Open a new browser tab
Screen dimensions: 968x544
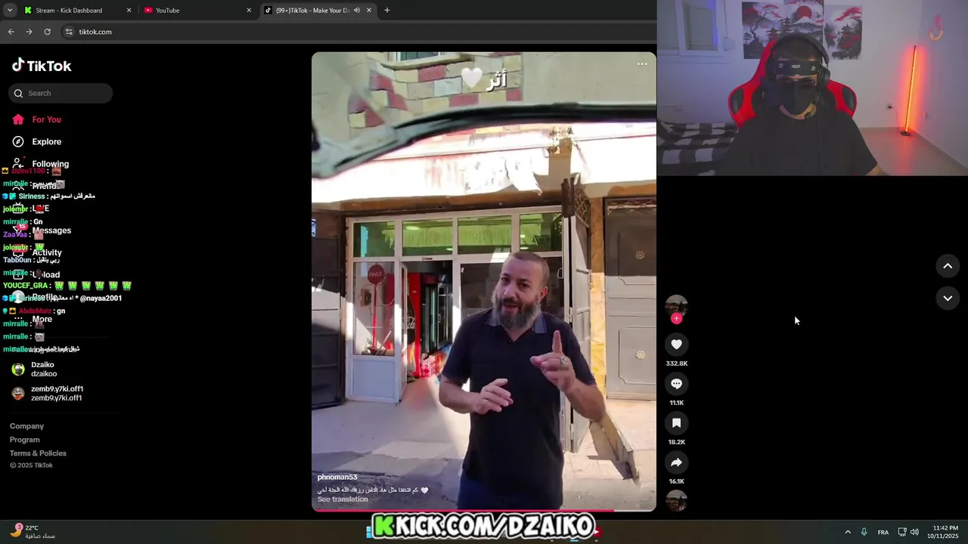coord(387,11)
